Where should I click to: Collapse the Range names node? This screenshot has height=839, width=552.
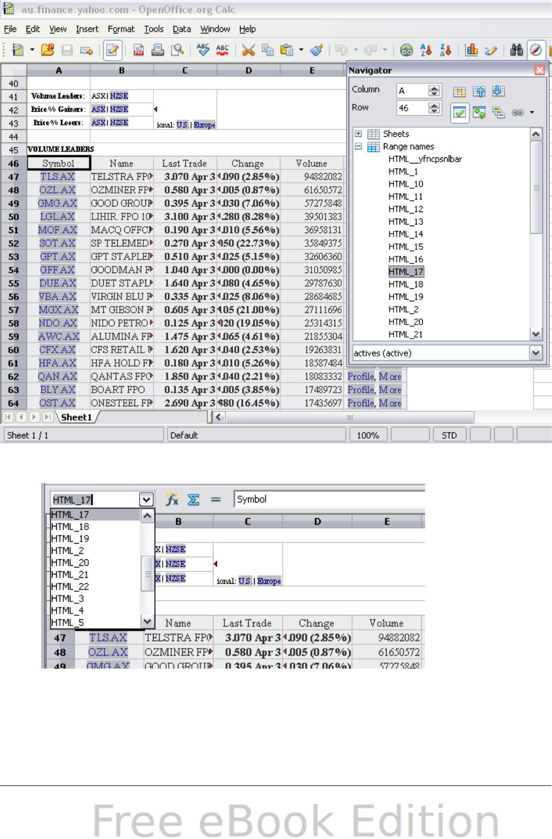[358, 146]
